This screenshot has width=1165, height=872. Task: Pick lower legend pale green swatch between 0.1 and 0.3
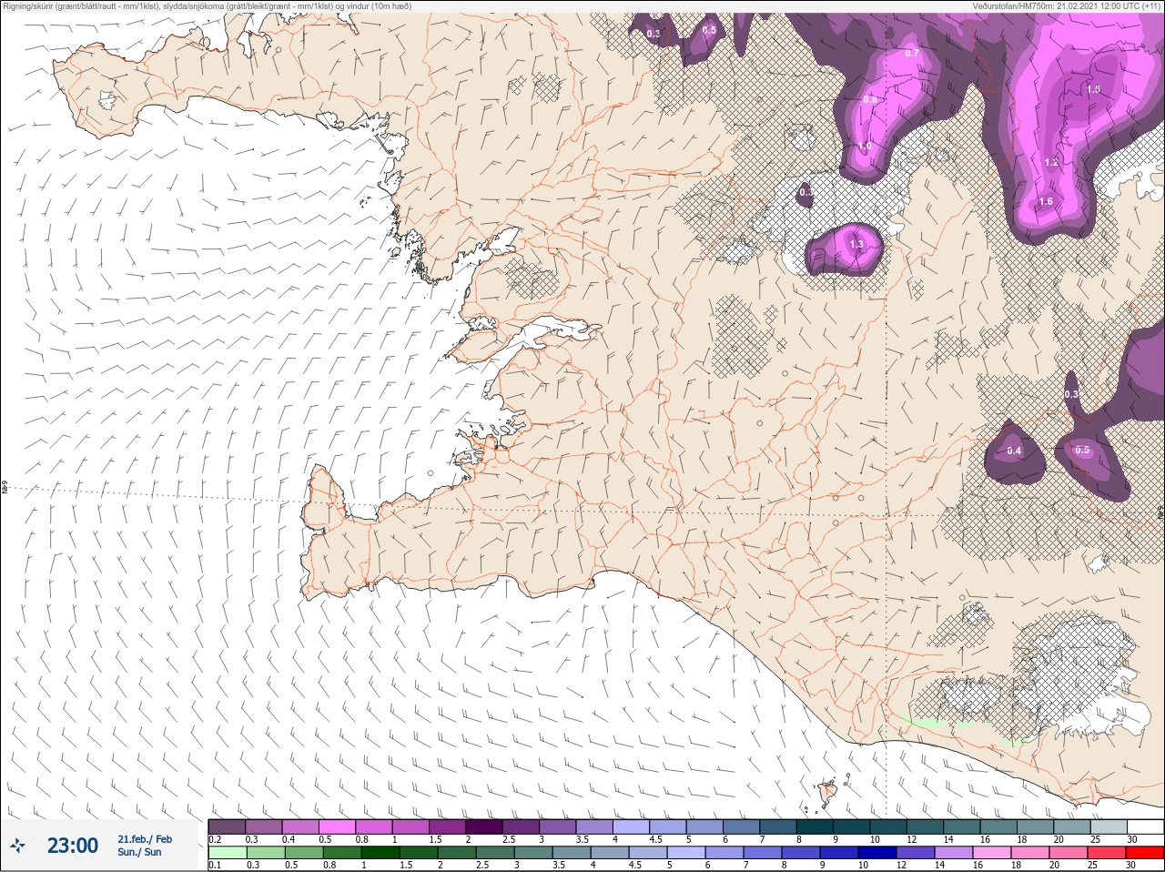click(x=228, y=852)
